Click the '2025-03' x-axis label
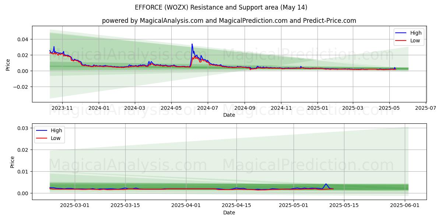 pyautogui.click(x=353, y=108)
